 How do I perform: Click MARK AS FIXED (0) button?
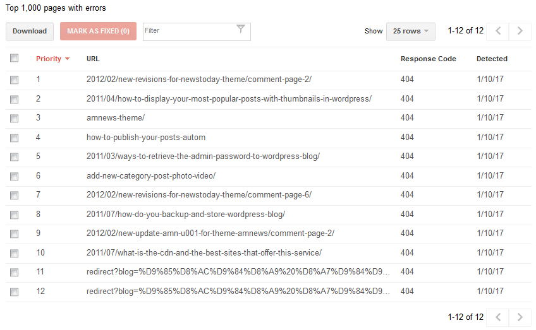(98, 31)
